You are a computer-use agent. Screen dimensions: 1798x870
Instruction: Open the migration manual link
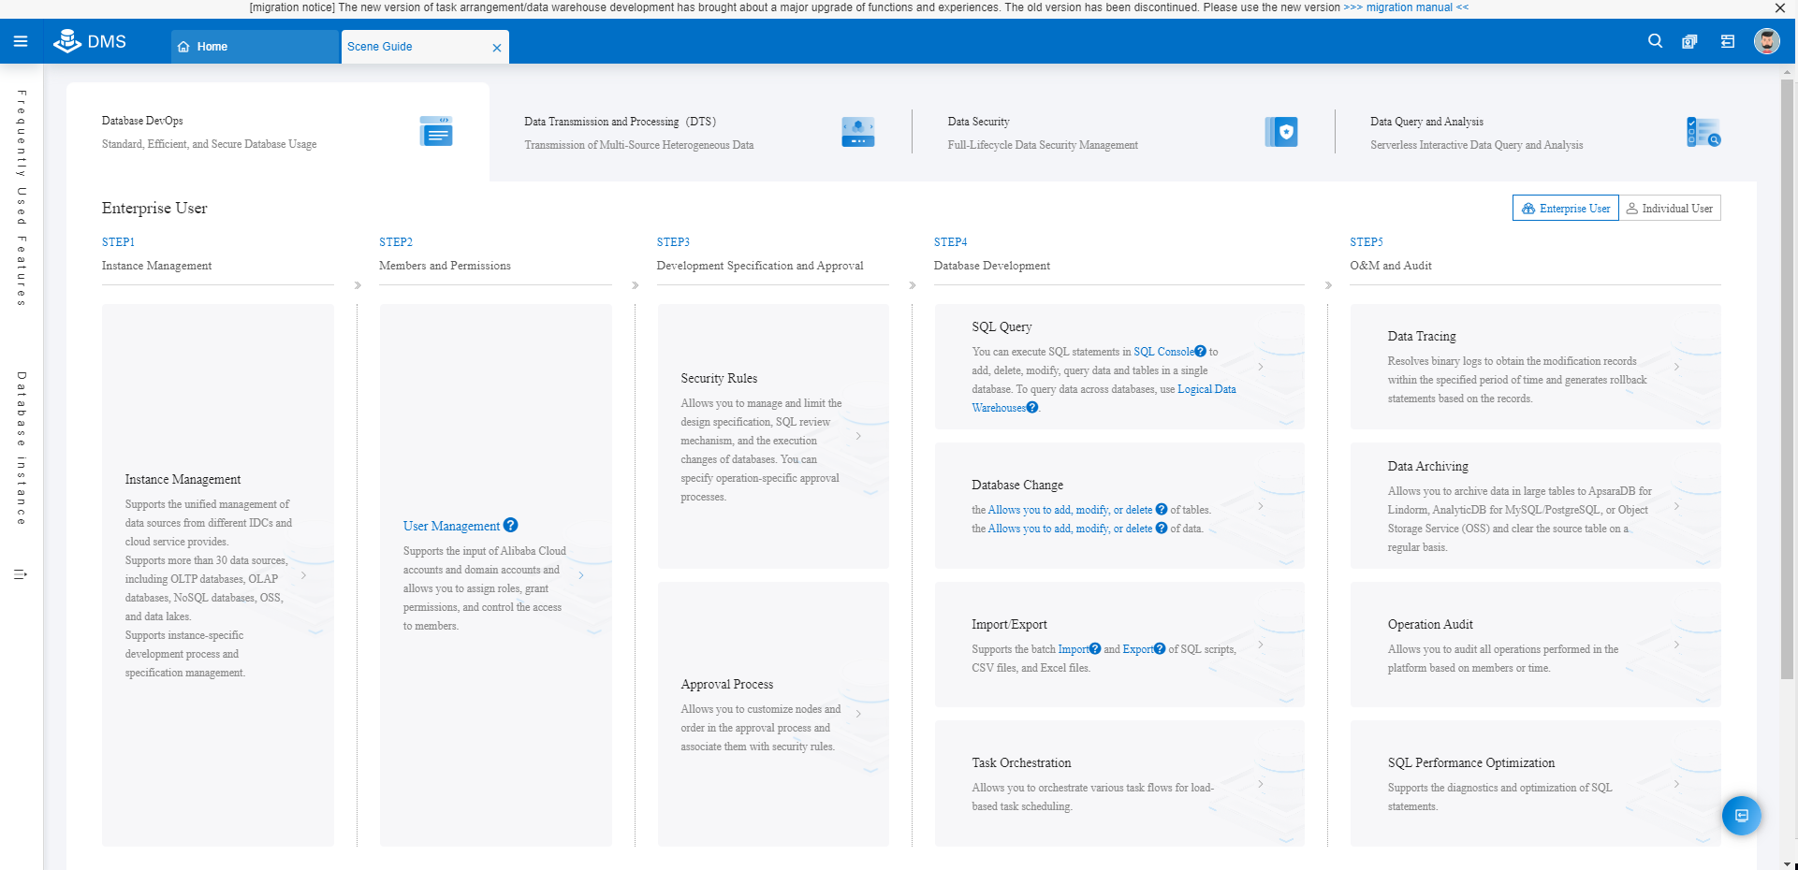pyautogui.click(x=1406, y=7)
